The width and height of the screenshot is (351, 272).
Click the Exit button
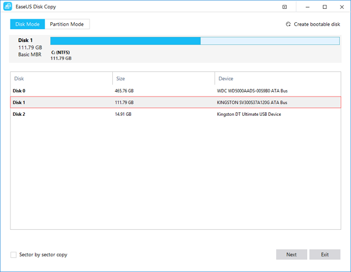tap(325, 254)
